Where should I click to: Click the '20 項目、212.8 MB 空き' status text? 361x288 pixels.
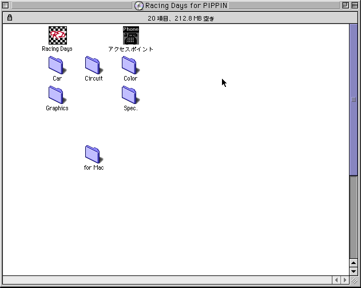tap(181, 18)
